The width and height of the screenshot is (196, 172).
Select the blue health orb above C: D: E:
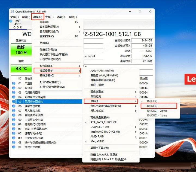(11, 21)
